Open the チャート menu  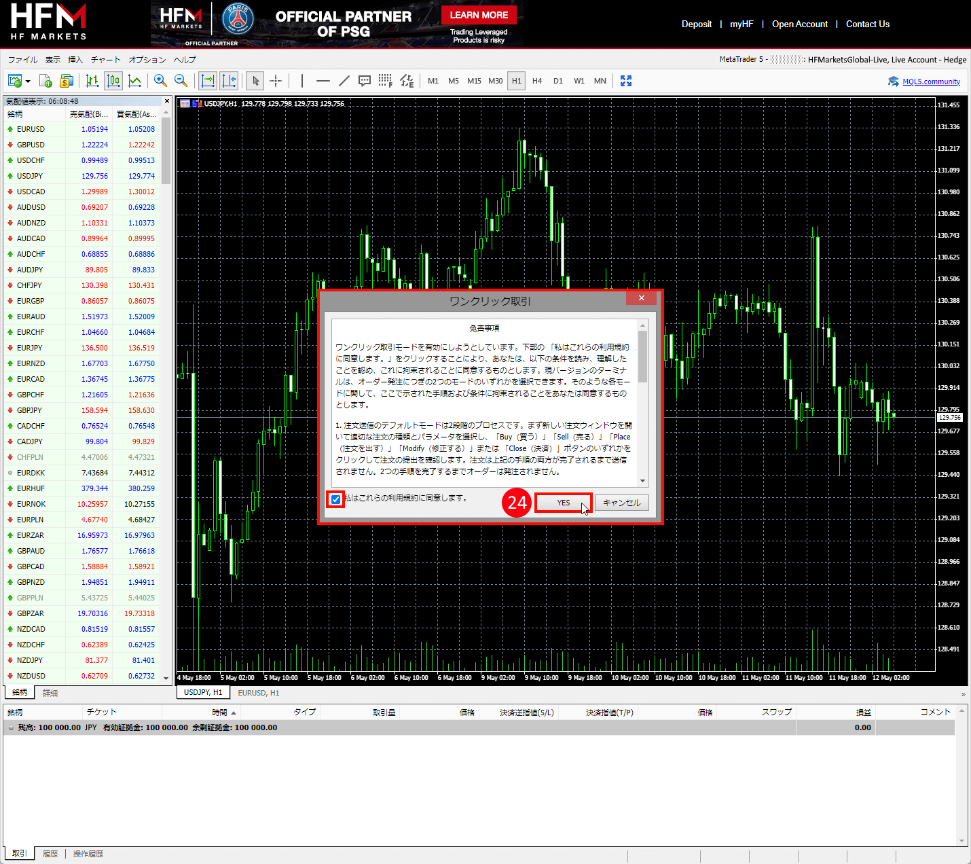105,60
